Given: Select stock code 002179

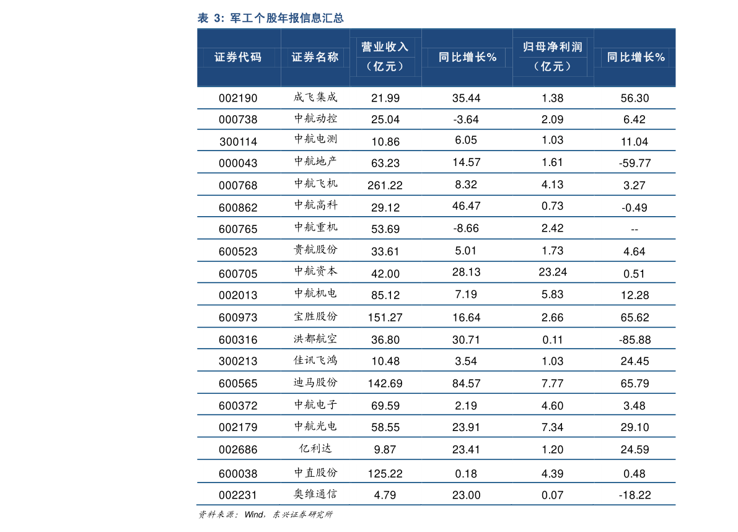Looking at the screenshot, I should (x=238, y=427).
